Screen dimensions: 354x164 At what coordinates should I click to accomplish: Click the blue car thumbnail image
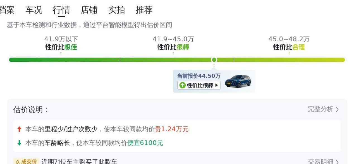pos(238,81)
